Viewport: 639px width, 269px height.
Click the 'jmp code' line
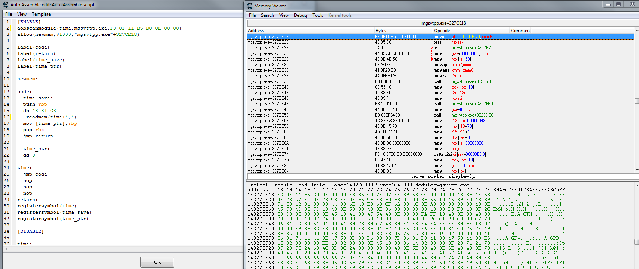(x=35, y=174)
